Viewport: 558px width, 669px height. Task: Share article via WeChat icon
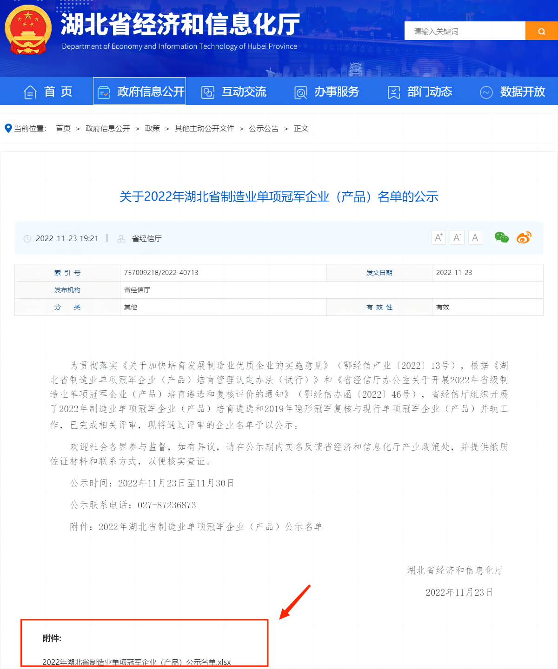[x=501, y=237]
